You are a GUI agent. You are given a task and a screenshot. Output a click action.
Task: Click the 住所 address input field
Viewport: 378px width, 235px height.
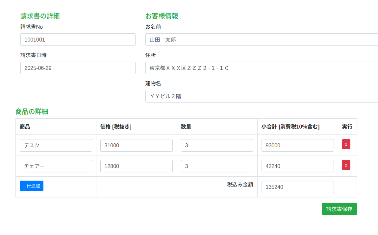[262, 68]
